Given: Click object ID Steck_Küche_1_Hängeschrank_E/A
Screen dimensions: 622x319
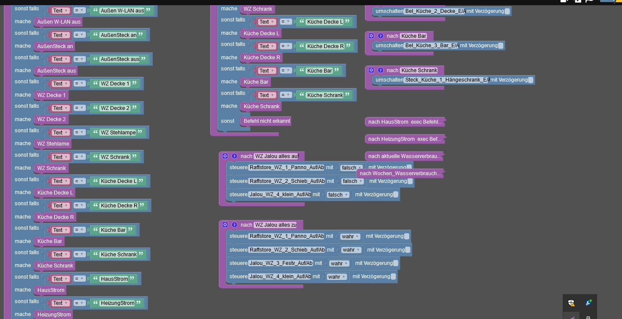Looking at the screenshot, I should coord(447,80).
